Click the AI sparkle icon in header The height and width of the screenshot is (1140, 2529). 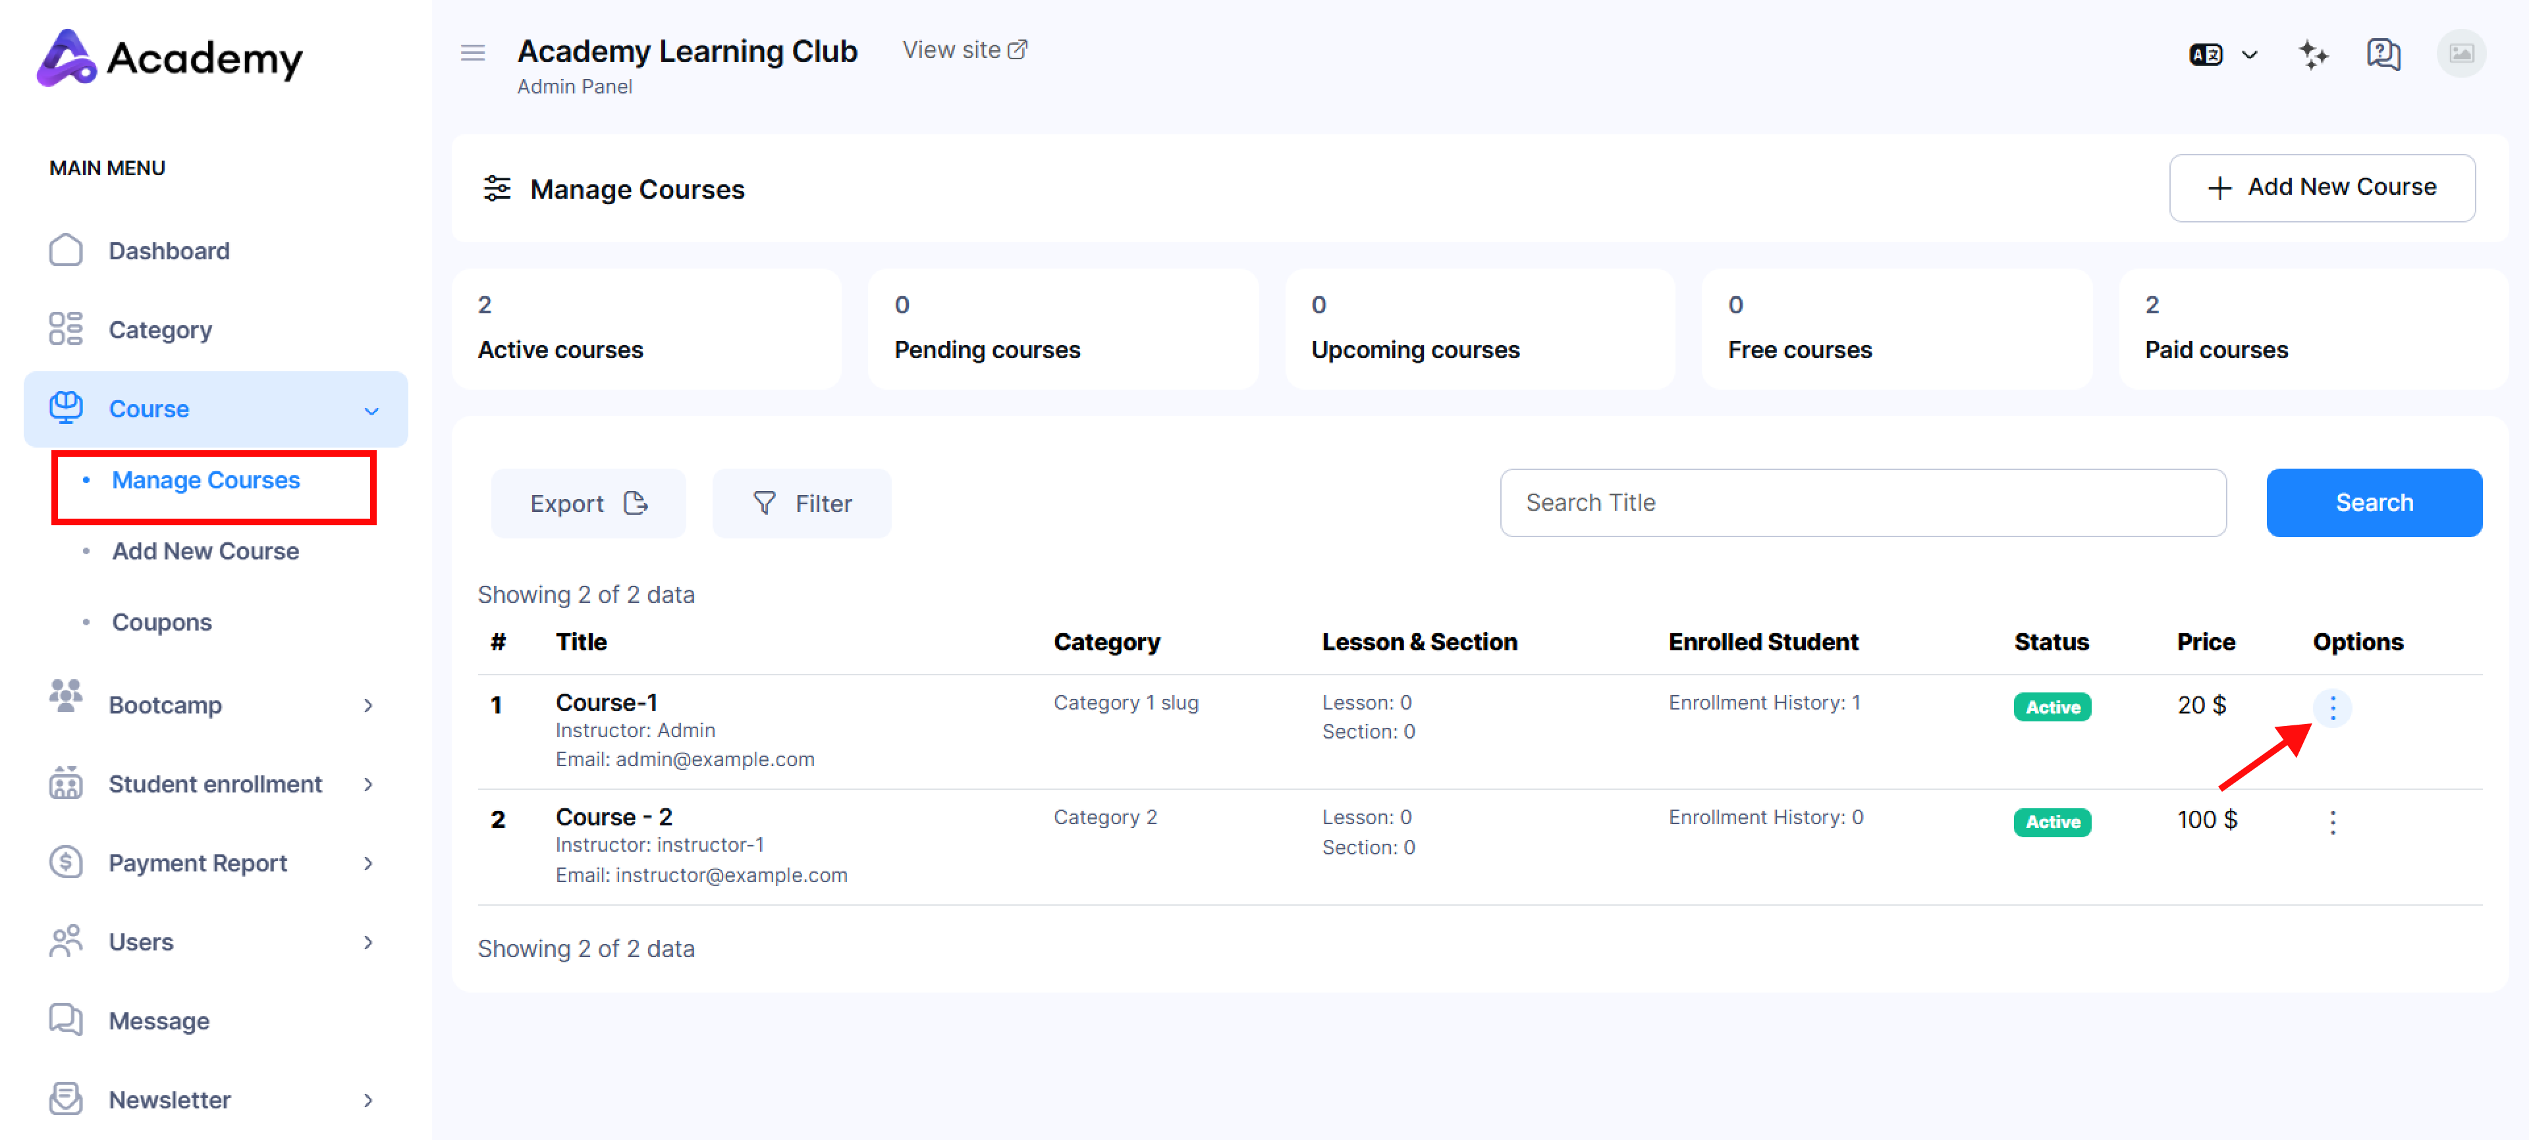click(2313, 55)
